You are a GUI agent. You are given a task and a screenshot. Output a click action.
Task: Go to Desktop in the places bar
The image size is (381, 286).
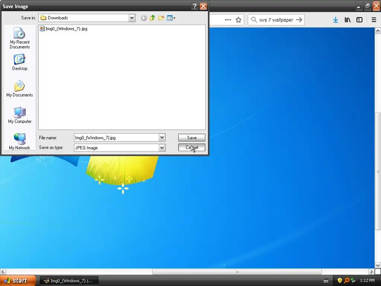tap(20, 63)
